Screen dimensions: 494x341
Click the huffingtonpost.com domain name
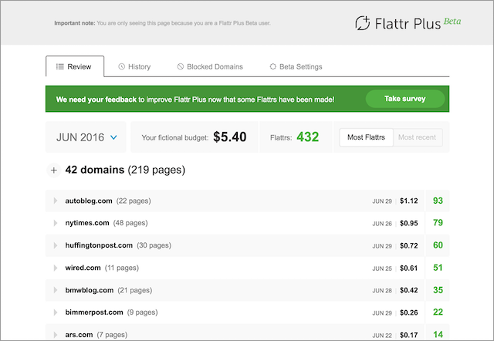point(99,245)
